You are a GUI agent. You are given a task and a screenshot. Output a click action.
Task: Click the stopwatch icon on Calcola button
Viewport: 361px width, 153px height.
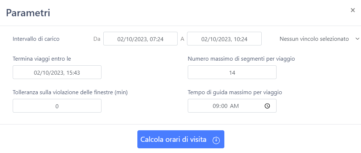coord(216,140)
